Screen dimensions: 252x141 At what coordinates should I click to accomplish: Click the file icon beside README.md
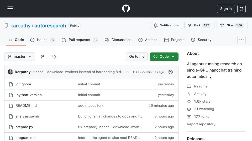(11, 106)
